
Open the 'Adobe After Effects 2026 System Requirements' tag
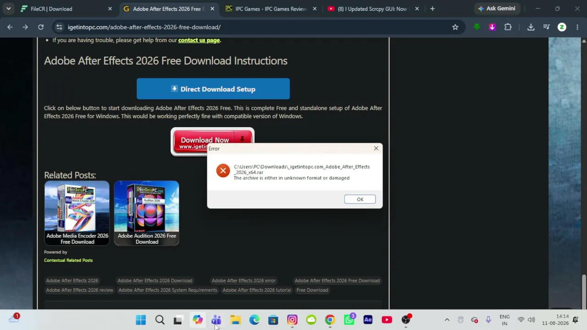tap(168, 290)
